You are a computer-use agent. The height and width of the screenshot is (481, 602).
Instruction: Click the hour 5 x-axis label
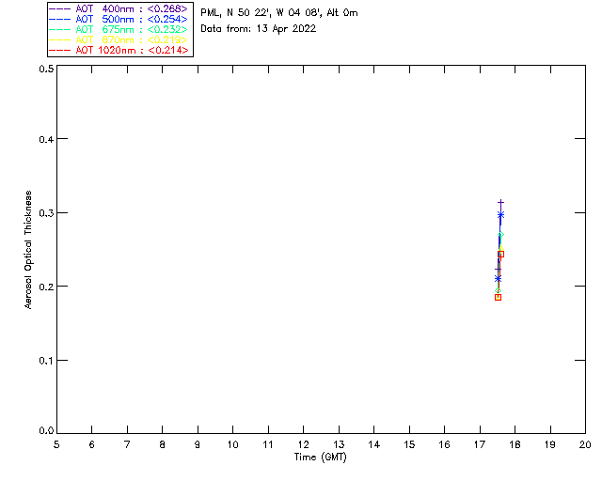pyautogui.click(x=56, y=444)
